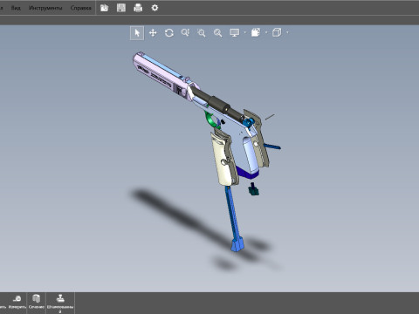This screenshot has width=419, height=314.
Task: Click the Open file folder icon
Action: [105, 8]
